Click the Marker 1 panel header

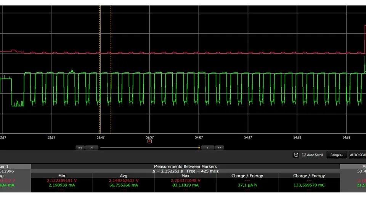point(15,166)
